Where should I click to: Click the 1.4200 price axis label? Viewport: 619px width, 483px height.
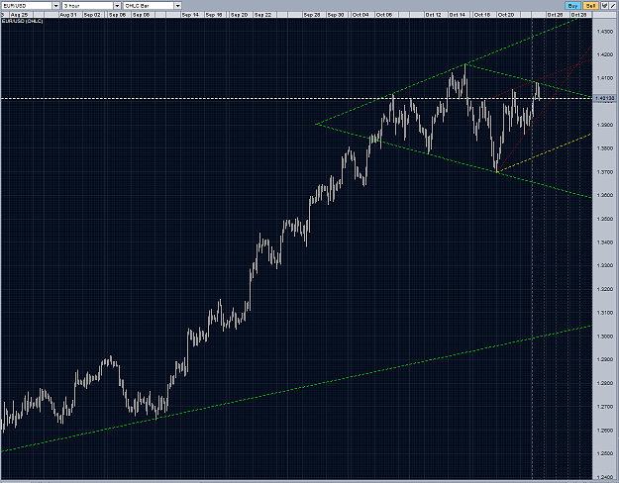point(605,54)
